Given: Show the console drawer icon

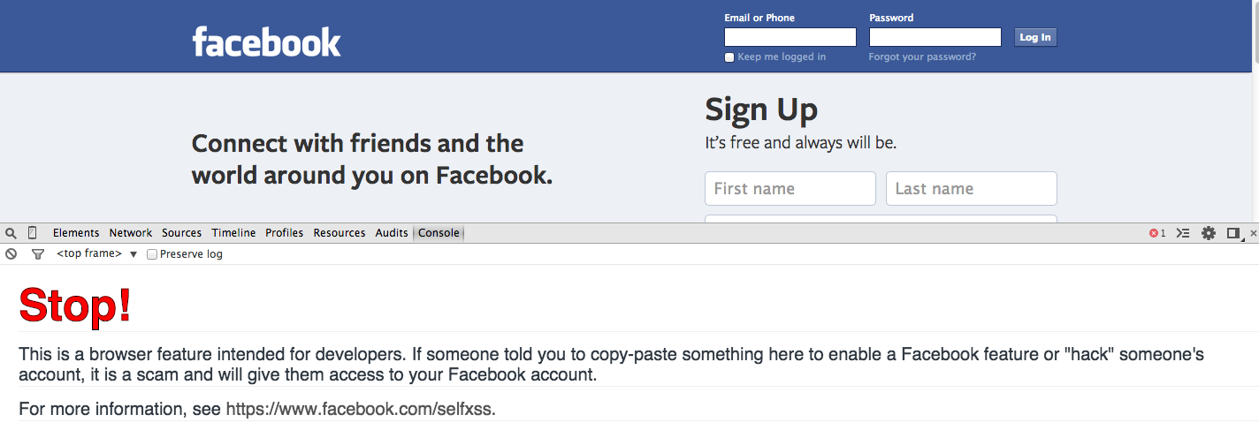Looking at the screenshot, I should click(x=1183, y=233).
